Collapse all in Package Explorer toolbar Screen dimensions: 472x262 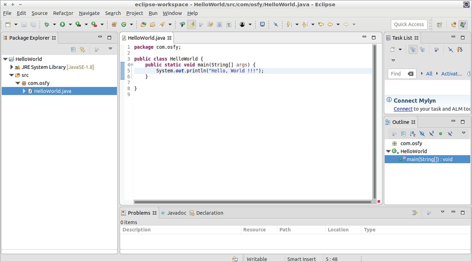(73, 50)
